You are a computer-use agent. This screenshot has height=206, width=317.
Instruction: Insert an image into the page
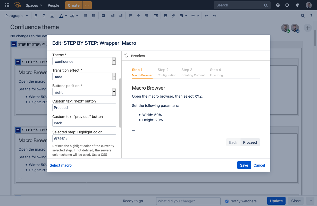[165, 16]
